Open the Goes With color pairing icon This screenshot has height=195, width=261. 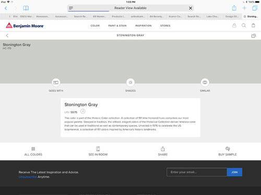click(x=56, y=82)
